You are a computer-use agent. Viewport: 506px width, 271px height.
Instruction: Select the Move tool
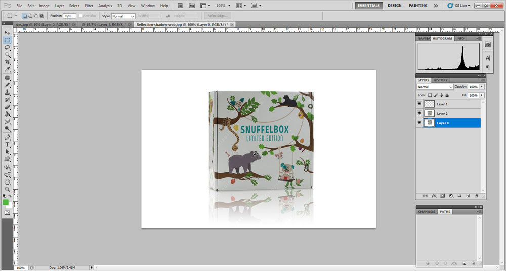7,32
